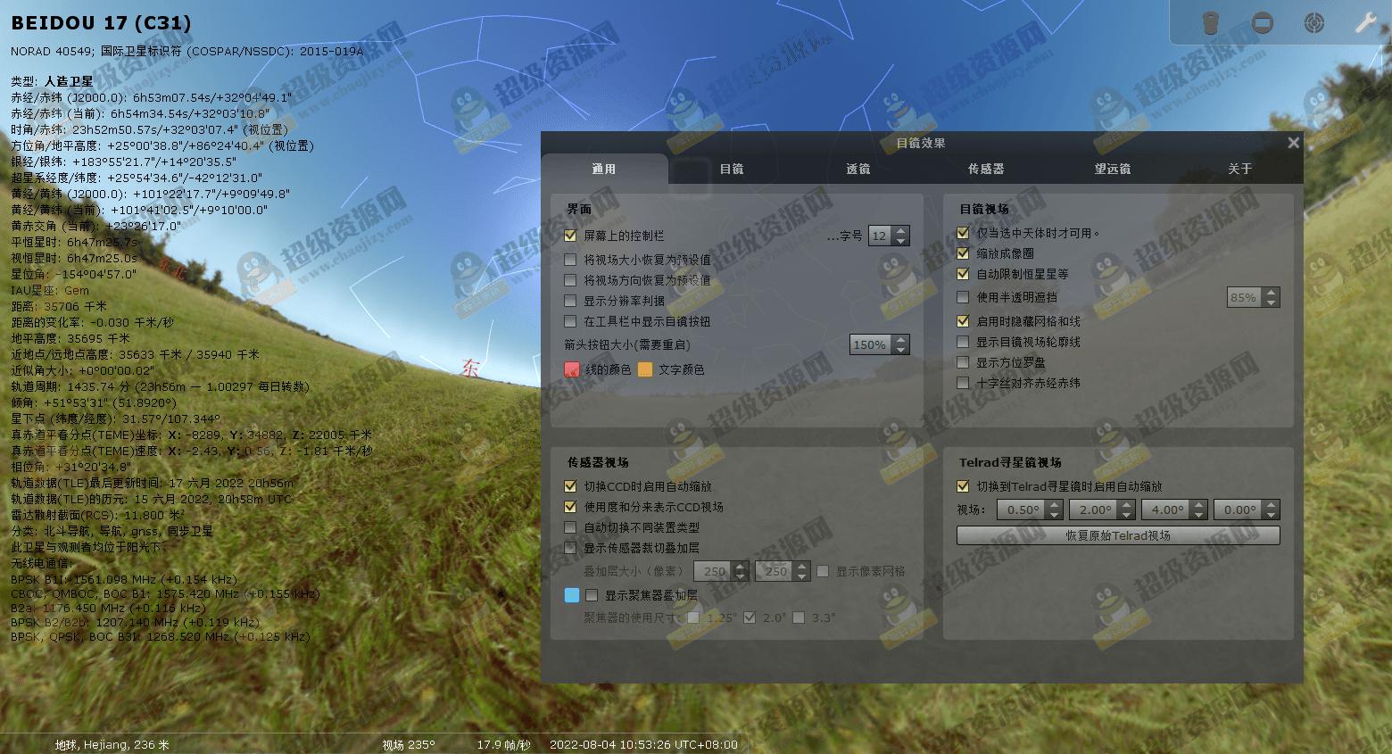Open Oculars settings via wrench icon
The width and height of the screenshot is (1392, 754).
pyautogui.click(x=1365, y=22)
